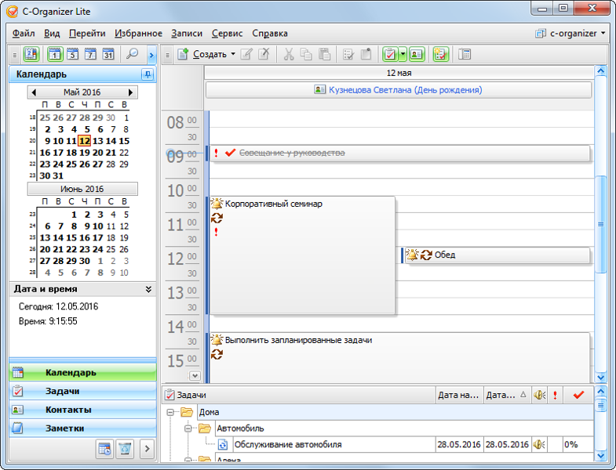Toggle the new task calendar icon
The image size is (616, 470).
(441, 54)
